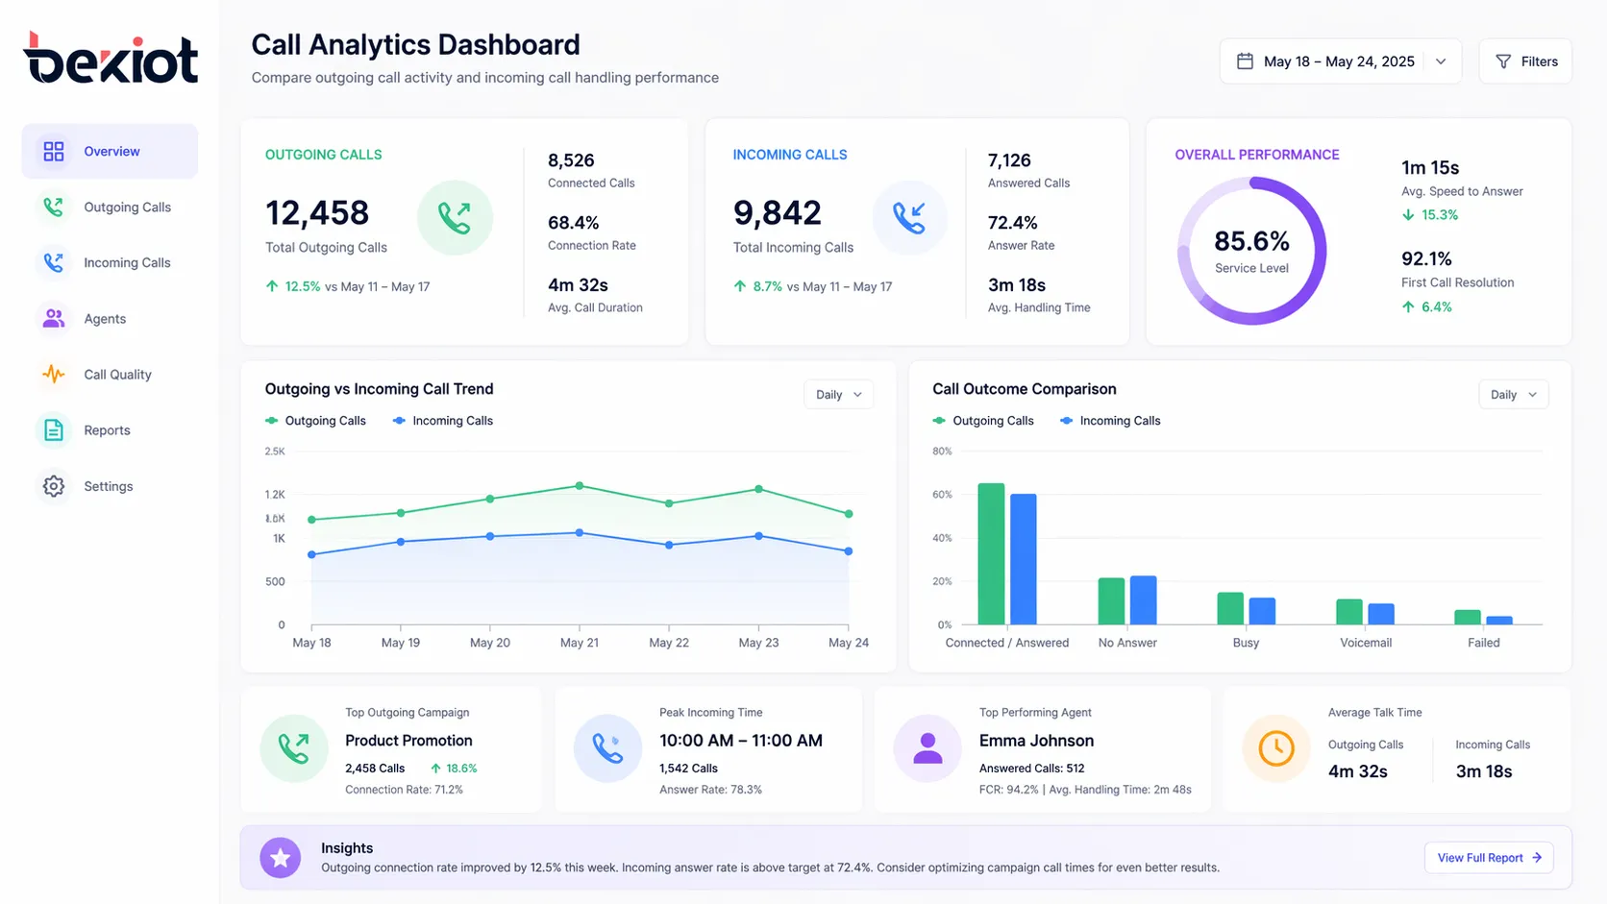Select the Overview grid icon in sidebar
This screenshot has width=1607, height=904.
[53, 151]
